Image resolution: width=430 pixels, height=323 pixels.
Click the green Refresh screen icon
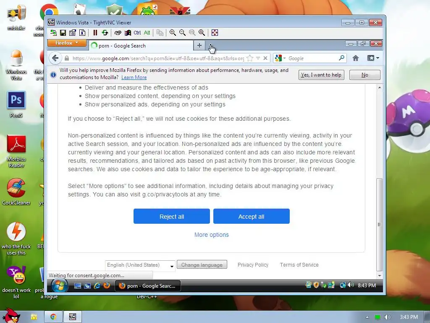point(105,33)
